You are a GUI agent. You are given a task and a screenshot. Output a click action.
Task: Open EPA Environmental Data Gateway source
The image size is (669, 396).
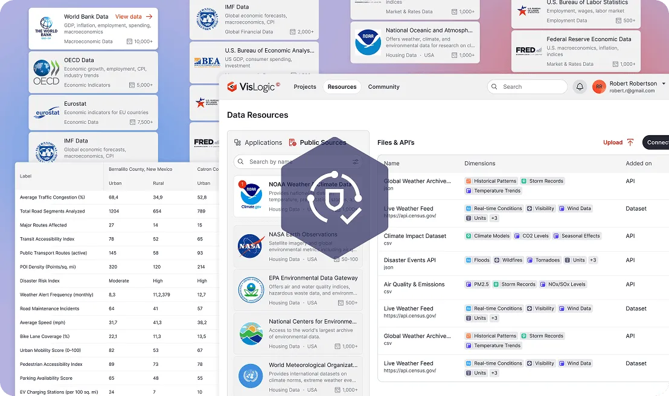[298, 290]
